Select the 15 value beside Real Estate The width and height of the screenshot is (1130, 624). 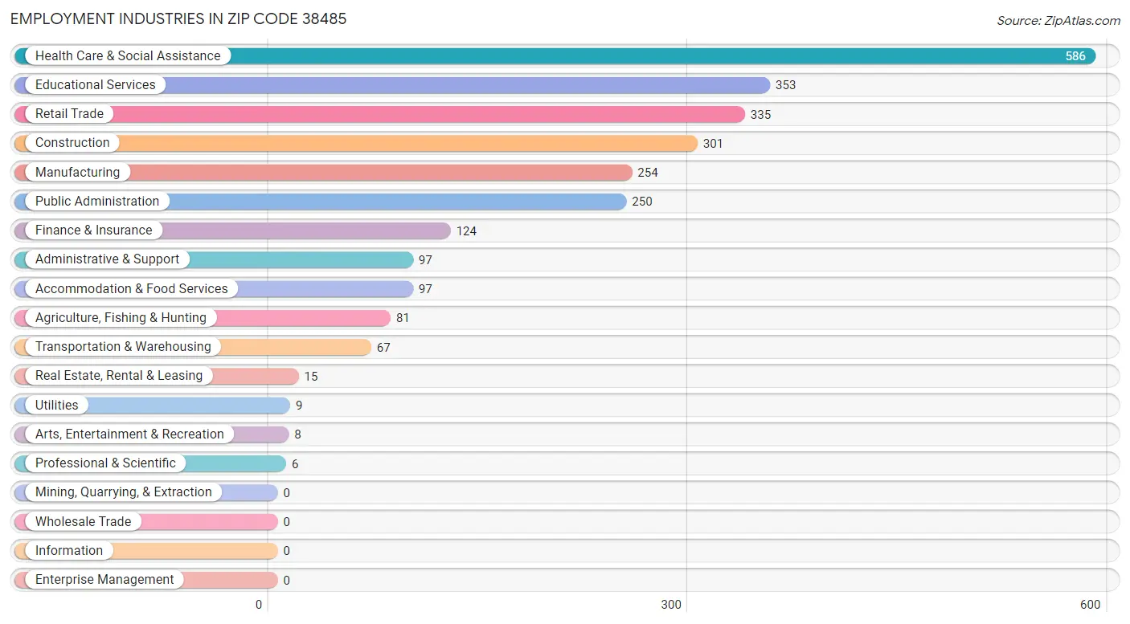click(311, 377)
